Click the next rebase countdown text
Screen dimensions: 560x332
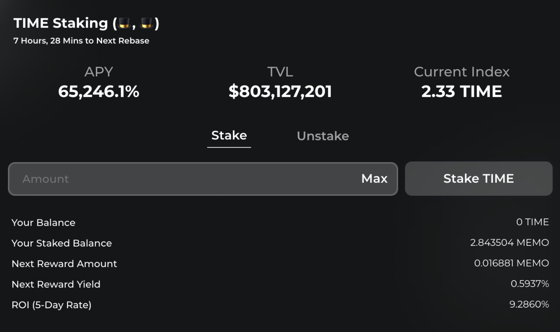tap(81, 41)
